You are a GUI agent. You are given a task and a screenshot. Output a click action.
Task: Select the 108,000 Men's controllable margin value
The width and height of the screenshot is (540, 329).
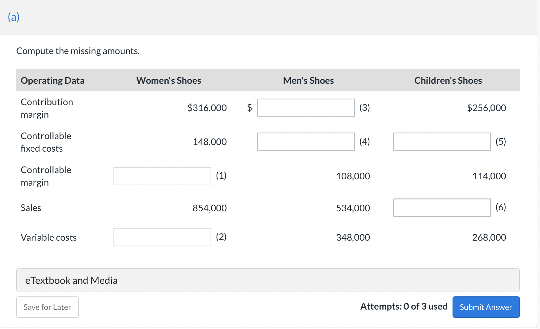pos(353,176)
